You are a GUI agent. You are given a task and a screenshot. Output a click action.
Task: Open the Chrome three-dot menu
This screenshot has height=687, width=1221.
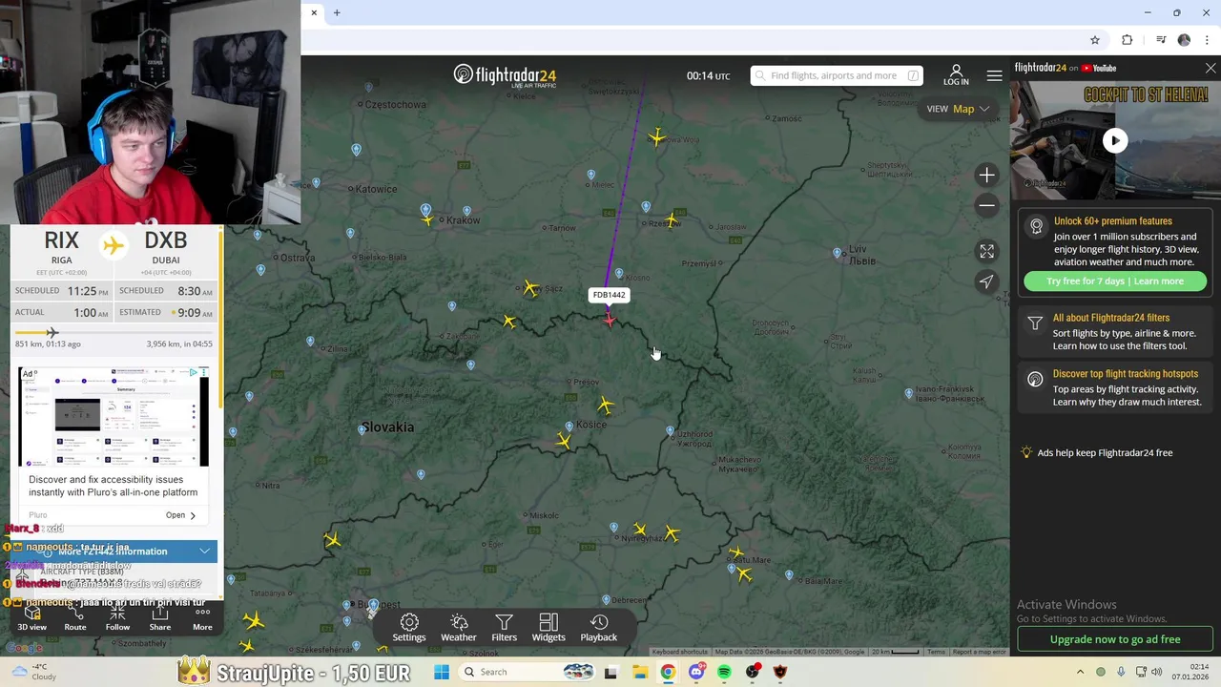pyautogui.click(x=1207, y=40)
